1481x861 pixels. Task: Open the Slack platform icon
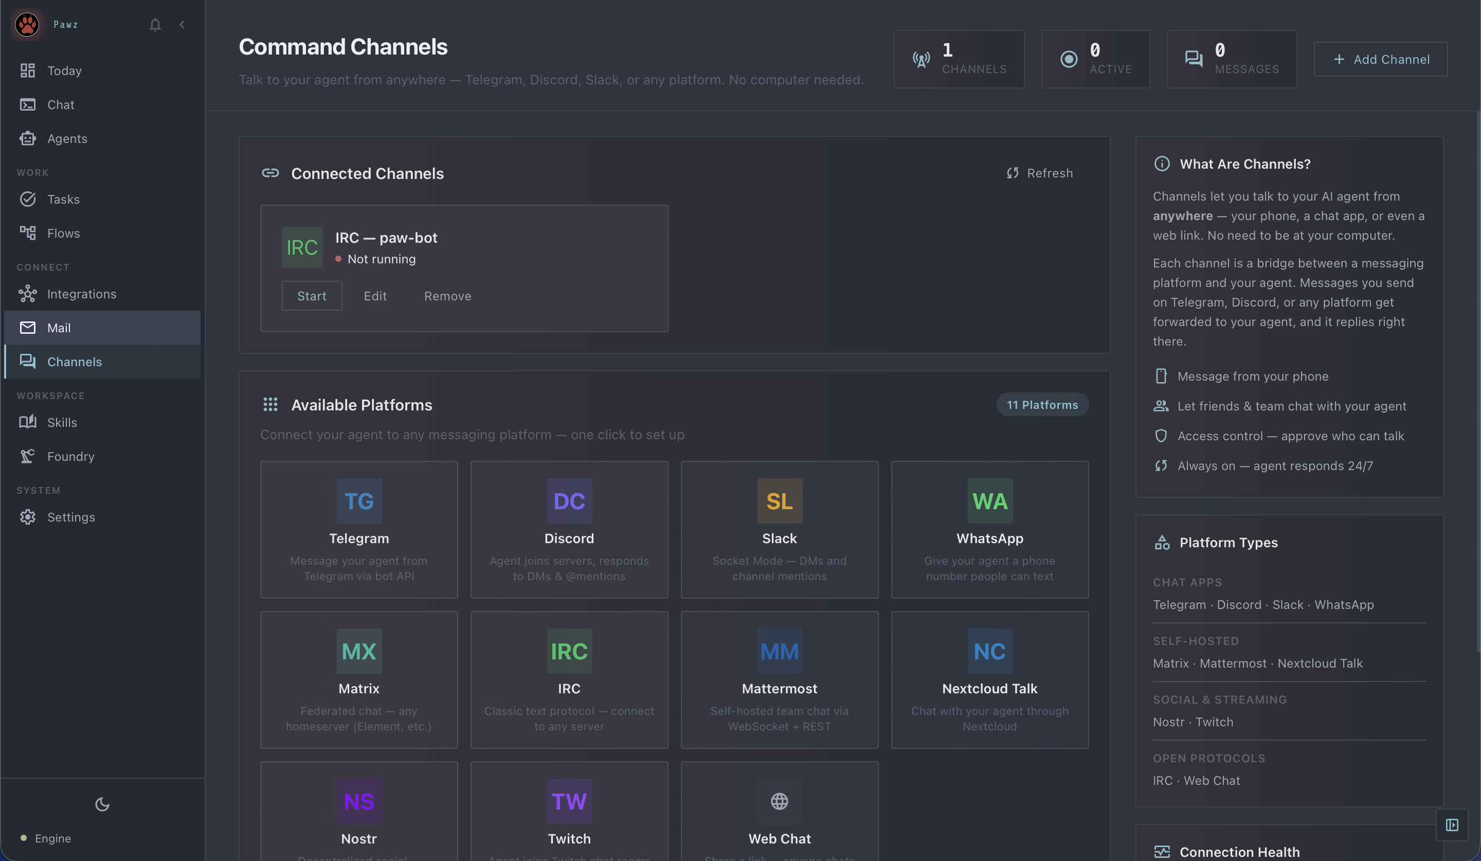(x=779, y=500)
